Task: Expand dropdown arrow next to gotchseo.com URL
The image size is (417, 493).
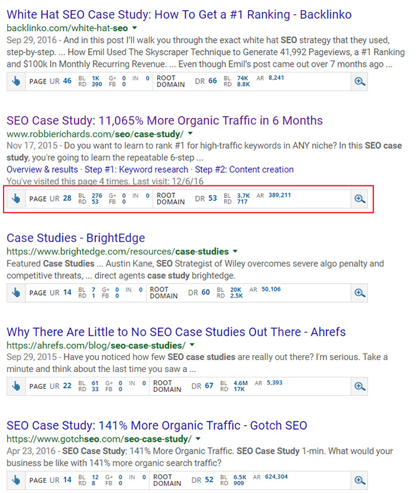Action: [x=198, y=439]
